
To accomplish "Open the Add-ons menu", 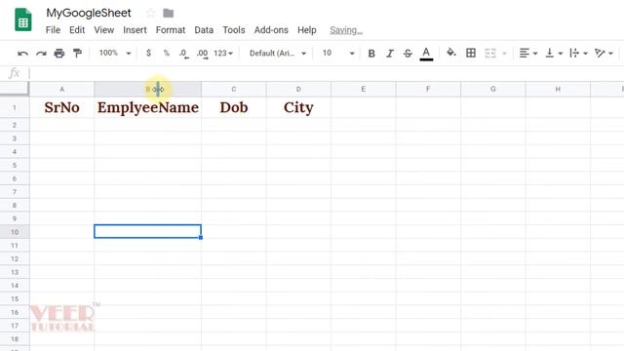I will click(x=271, y=30).
